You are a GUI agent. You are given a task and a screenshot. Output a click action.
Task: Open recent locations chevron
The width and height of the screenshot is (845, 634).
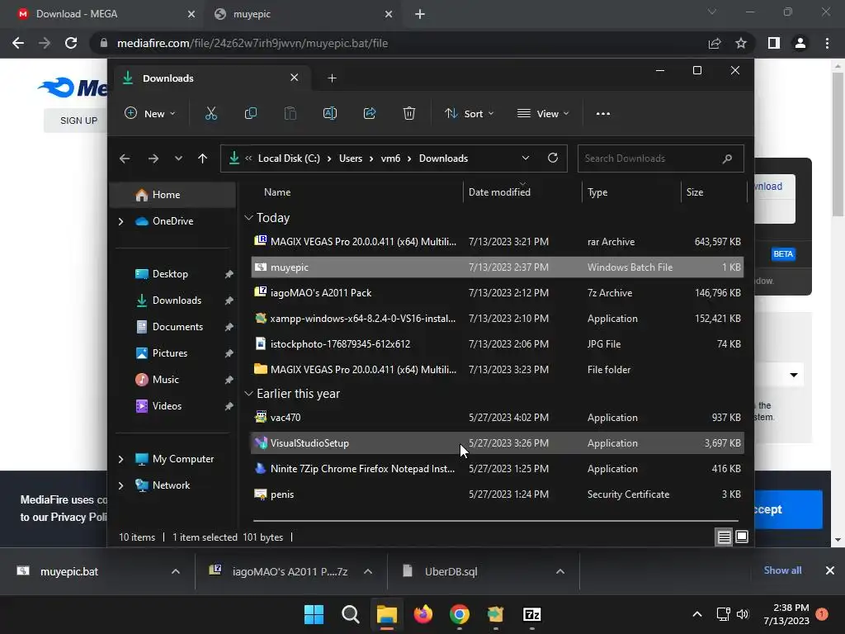pos(178,158)
